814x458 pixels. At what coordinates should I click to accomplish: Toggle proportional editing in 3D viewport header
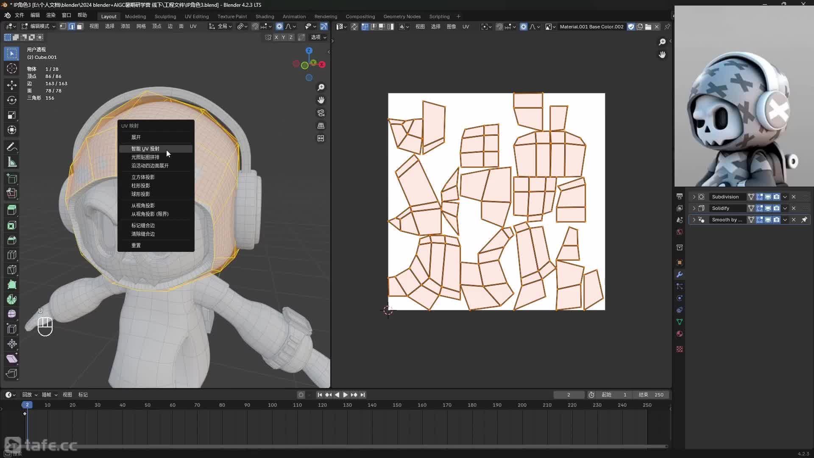[x=279, y=26]
